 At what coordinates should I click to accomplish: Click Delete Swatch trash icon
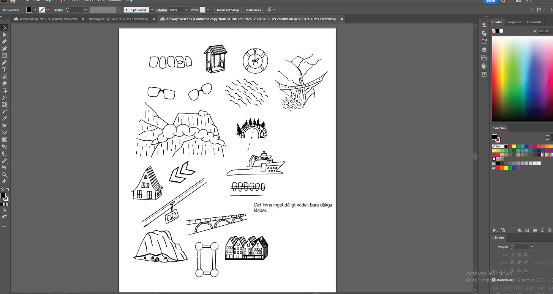[x=550, y=230]
